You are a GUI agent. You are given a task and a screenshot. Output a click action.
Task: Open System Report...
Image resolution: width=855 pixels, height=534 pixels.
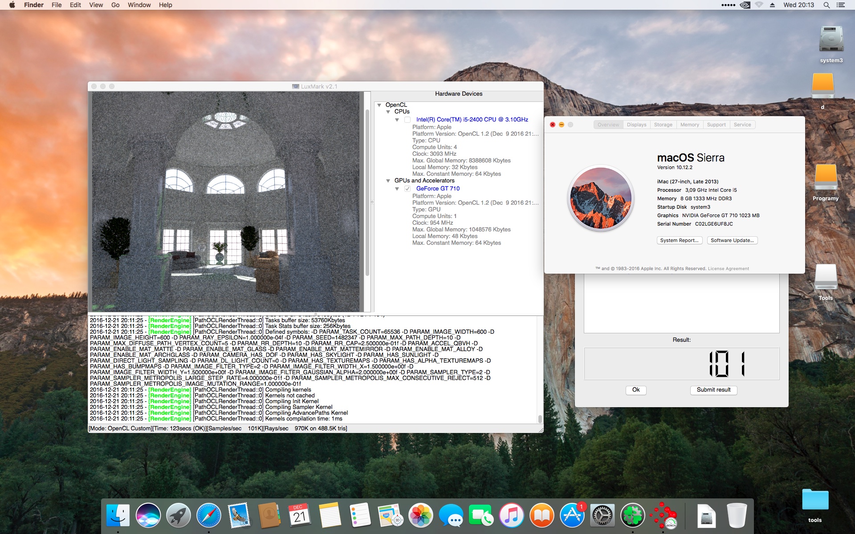679,240
